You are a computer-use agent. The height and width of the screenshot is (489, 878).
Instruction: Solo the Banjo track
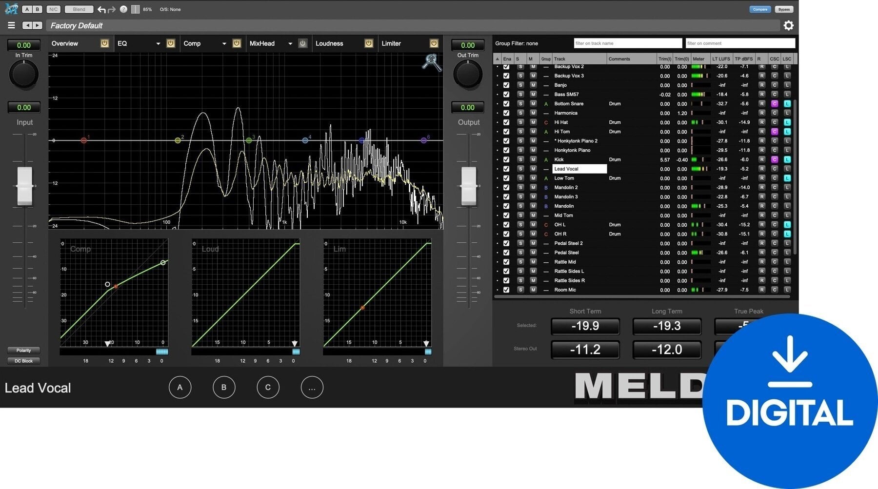[520, 85]
